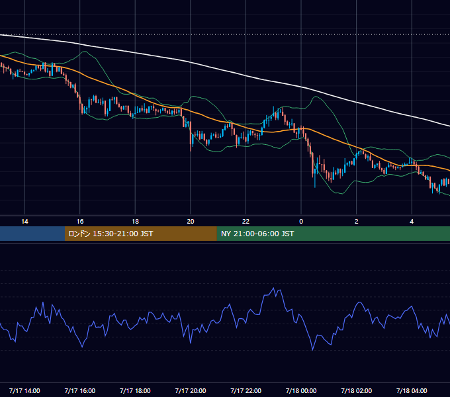Click the 14 hour label on price chart axis
Screen dimensions: 450x397
(x=24, y=222)
